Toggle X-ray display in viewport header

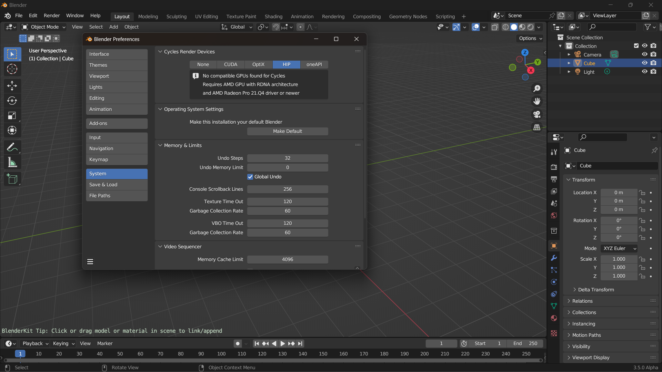[x=494, y=27]
